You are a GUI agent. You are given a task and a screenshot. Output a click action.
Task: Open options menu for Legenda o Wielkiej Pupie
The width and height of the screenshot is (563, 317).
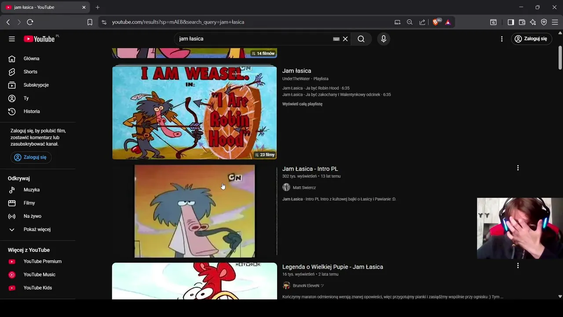(x=518, y=265)
